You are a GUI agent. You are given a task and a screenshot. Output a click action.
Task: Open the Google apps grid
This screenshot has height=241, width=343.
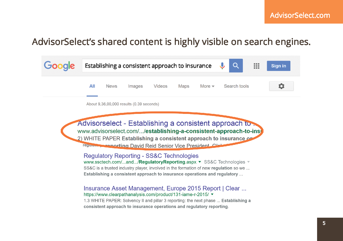pos(256,66)
